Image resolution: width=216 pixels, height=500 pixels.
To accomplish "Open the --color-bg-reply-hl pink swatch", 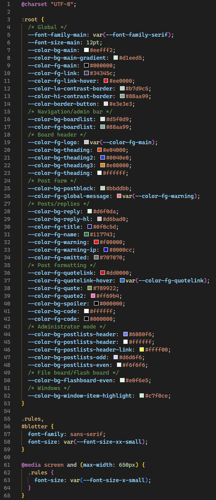I will pyautogui.click(x=99, y=219).
